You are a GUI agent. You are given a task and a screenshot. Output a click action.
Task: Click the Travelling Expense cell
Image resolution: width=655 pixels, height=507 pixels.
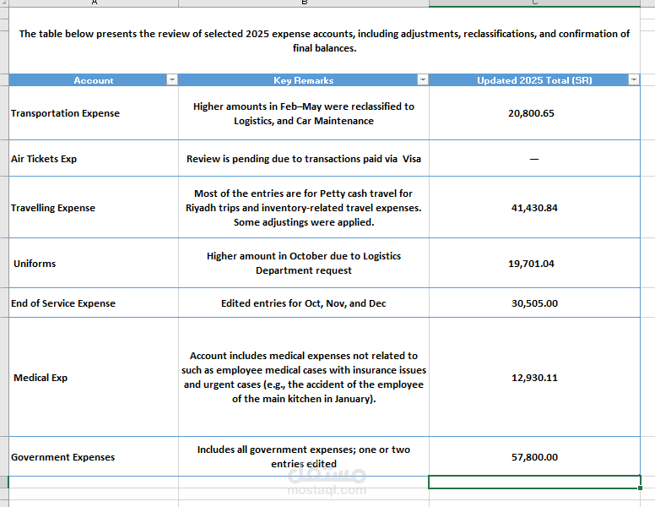(94, 208)
